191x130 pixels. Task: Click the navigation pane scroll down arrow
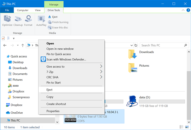[x=57, y=122]
